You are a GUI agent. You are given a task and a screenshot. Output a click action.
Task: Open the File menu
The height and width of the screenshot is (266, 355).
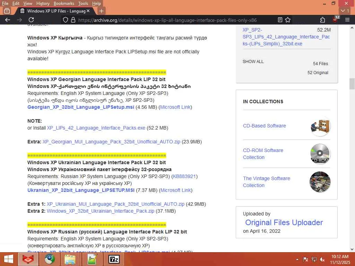click(5, 3)
